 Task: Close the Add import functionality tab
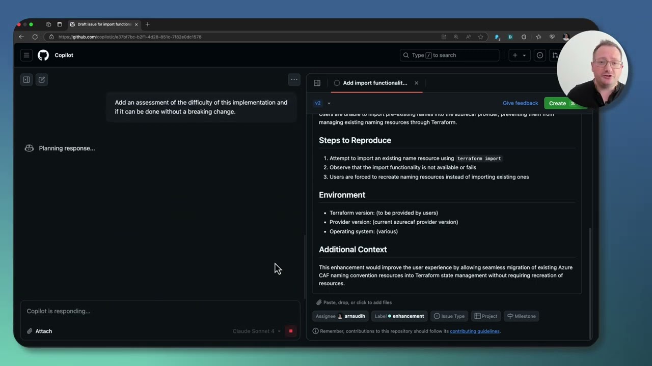416,83
